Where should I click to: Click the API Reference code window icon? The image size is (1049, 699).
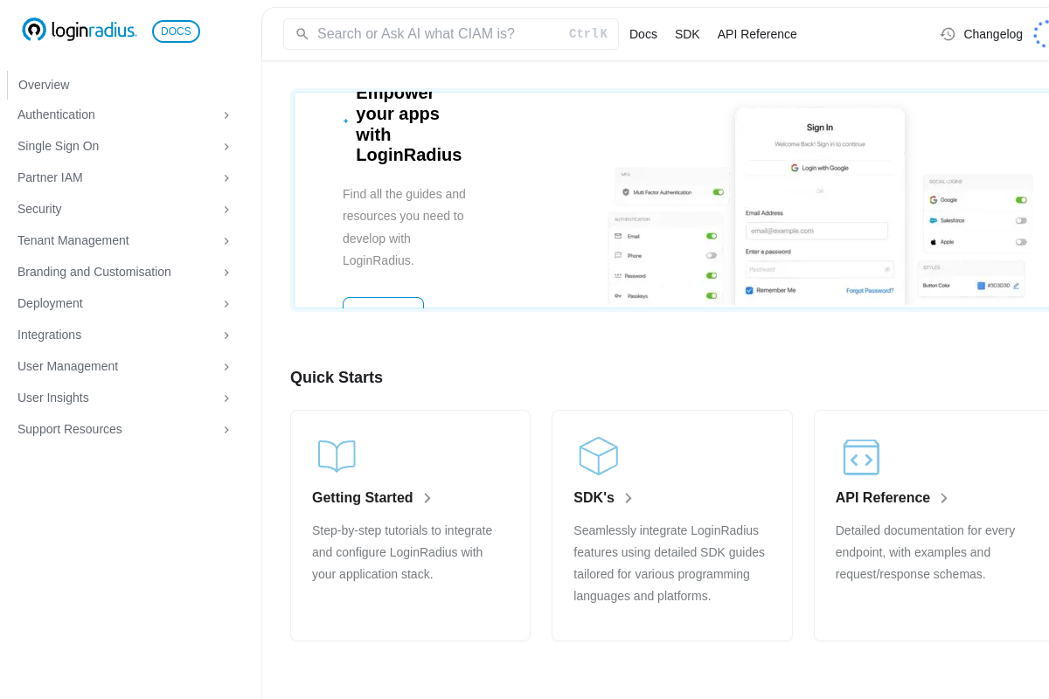point(861,457)
